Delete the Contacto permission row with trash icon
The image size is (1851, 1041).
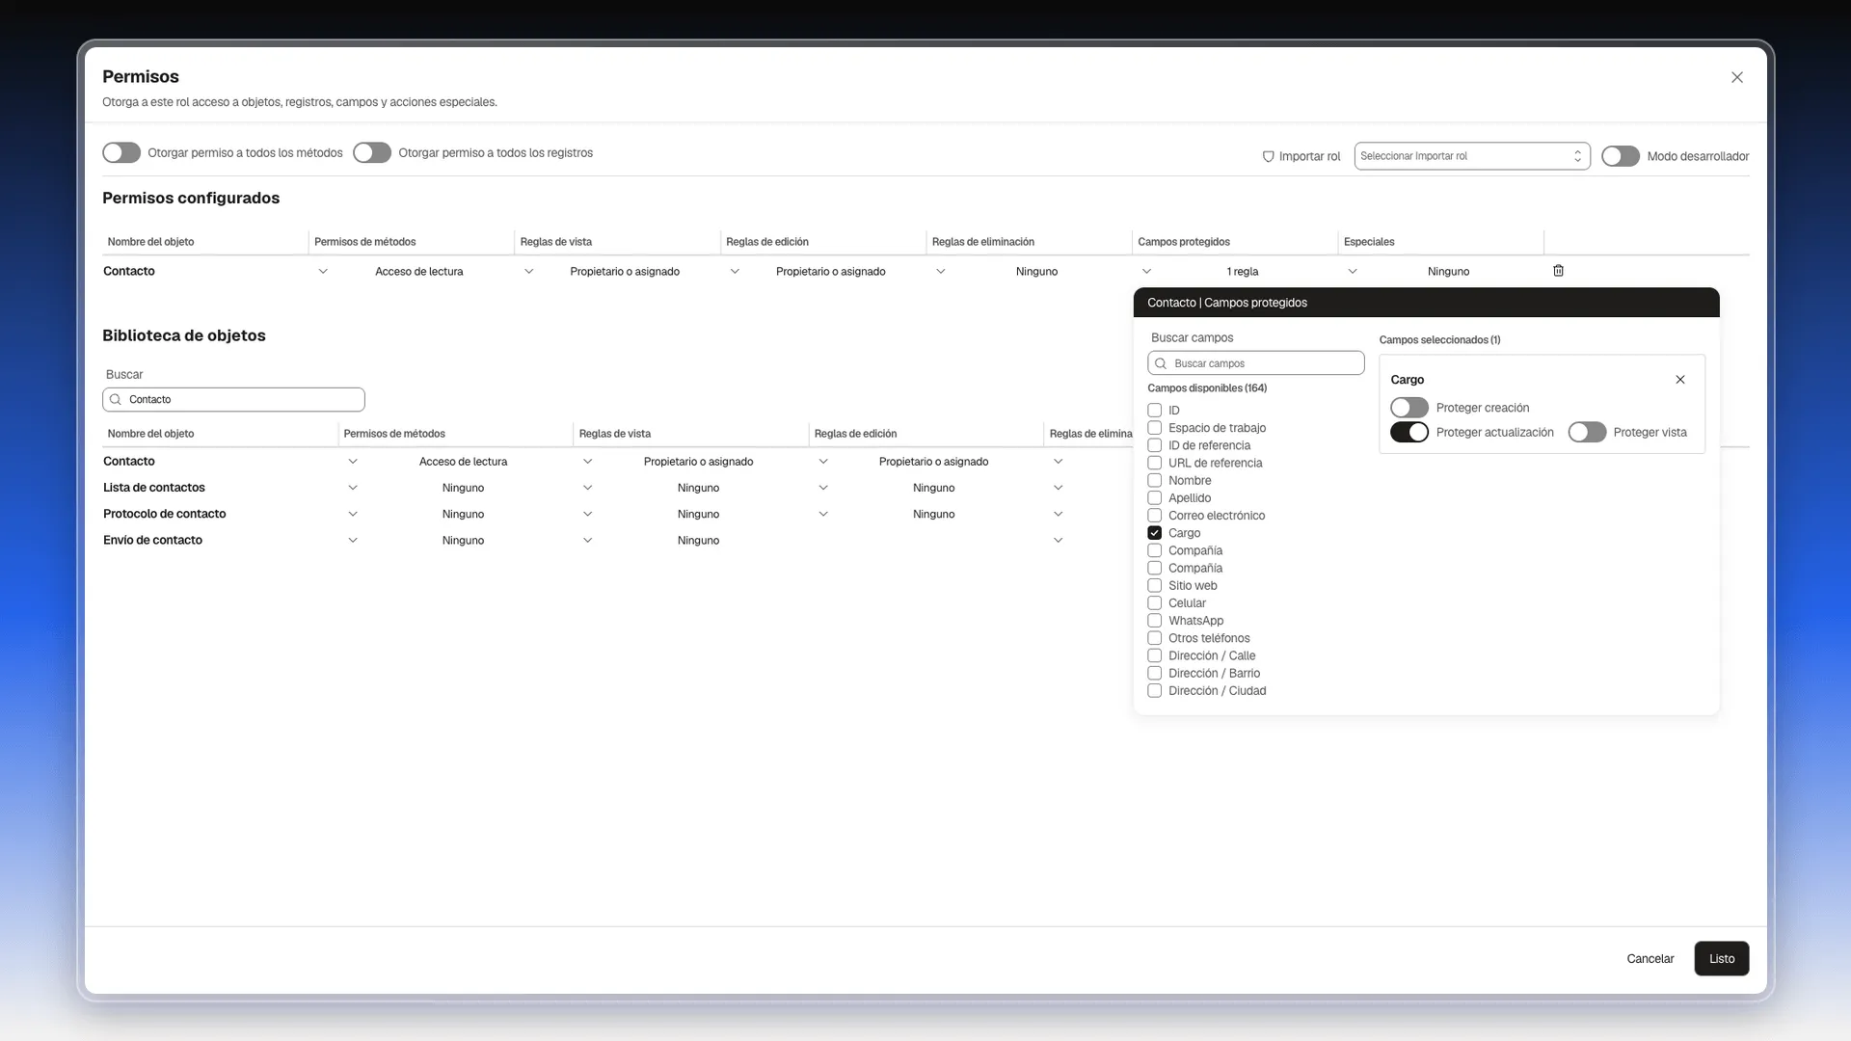(x=1558, y=271)
